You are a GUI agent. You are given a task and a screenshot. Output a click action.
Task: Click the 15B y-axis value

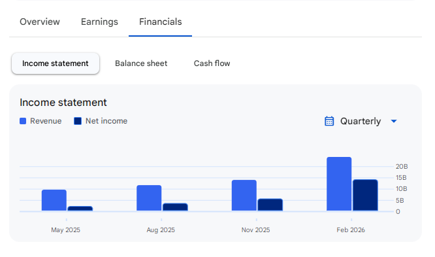click(x=401, y=177)
